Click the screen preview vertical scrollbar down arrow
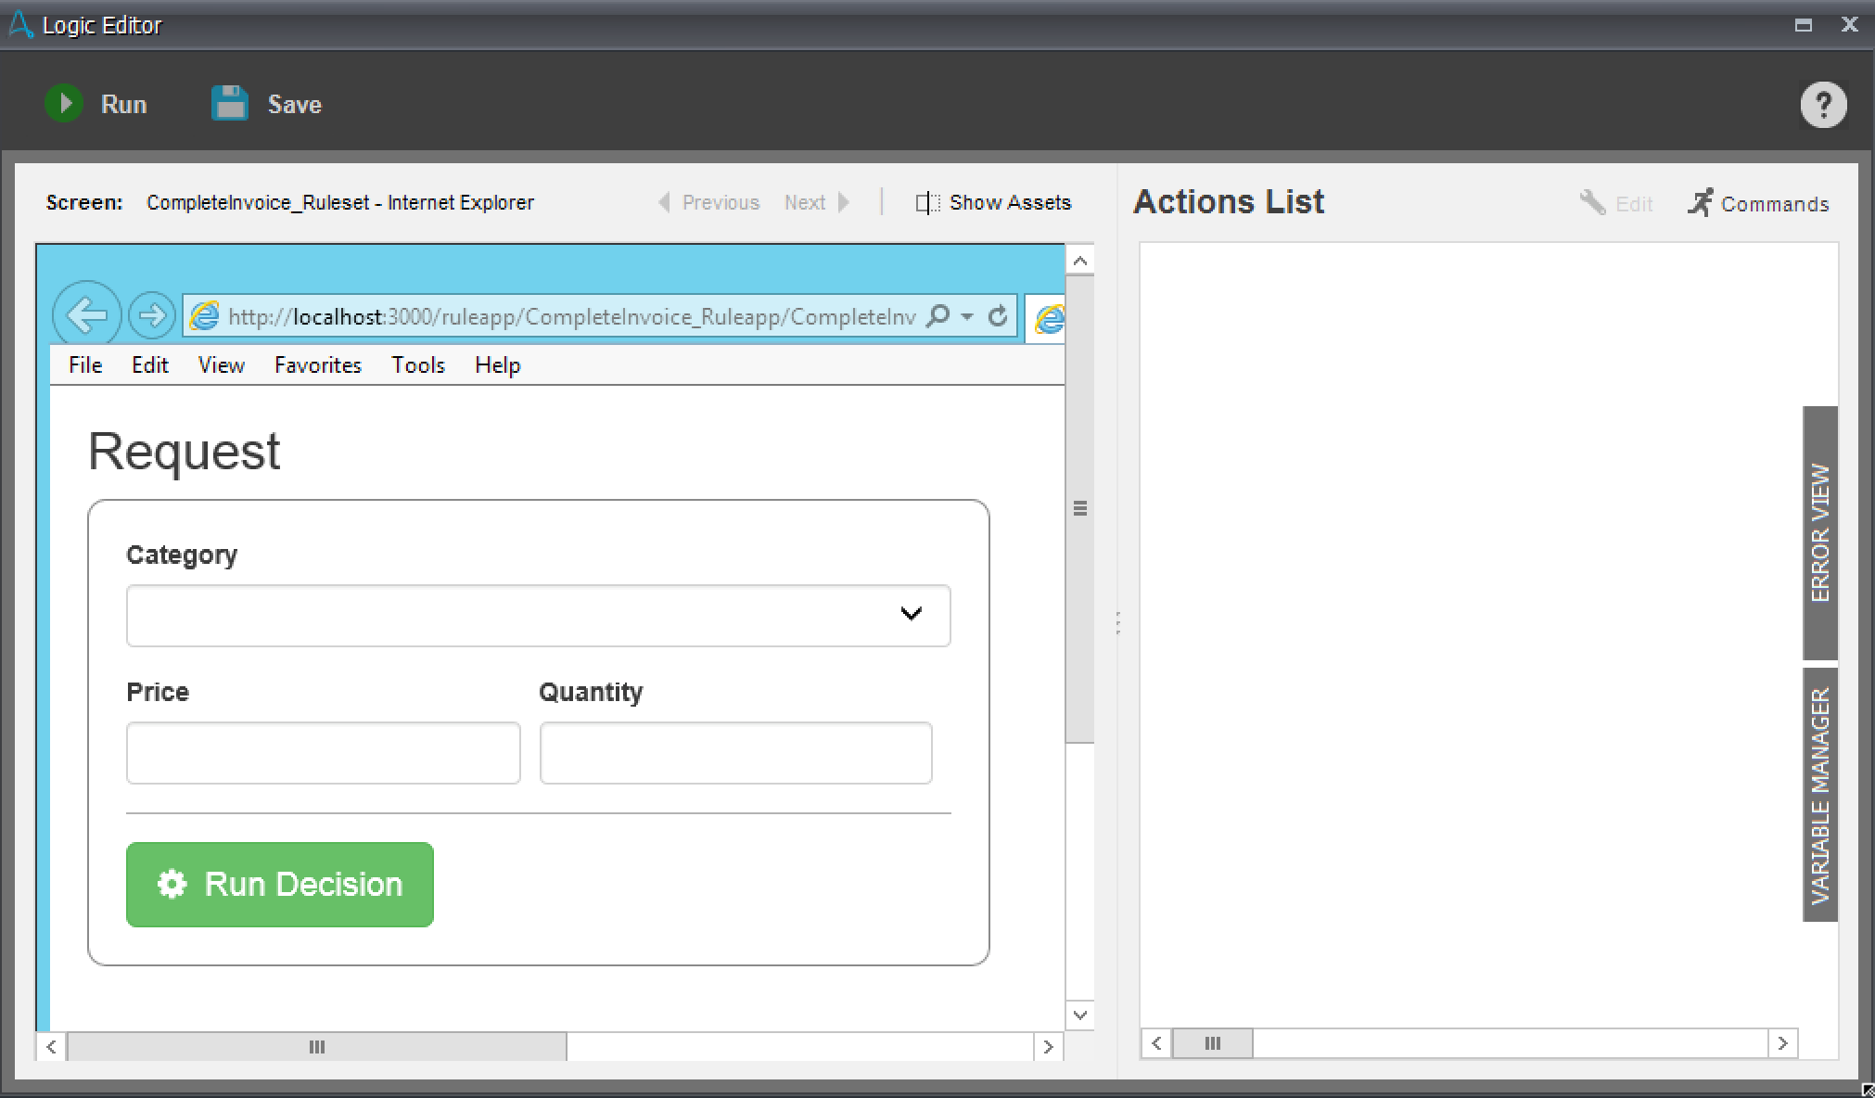 1079,1015
